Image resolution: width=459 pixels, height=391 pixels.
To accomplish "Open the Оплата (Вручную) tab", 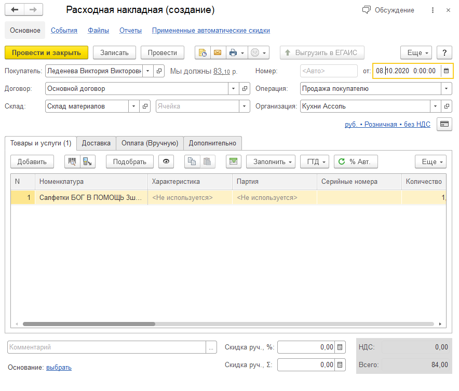I will [150, 143].
